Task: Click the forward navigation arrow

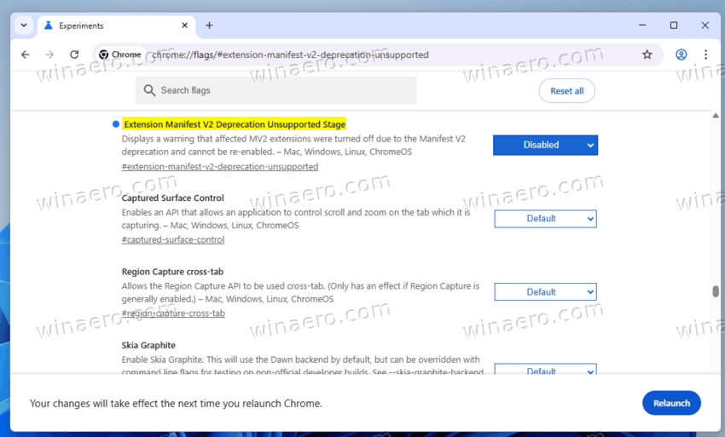Action: (49, 55)
